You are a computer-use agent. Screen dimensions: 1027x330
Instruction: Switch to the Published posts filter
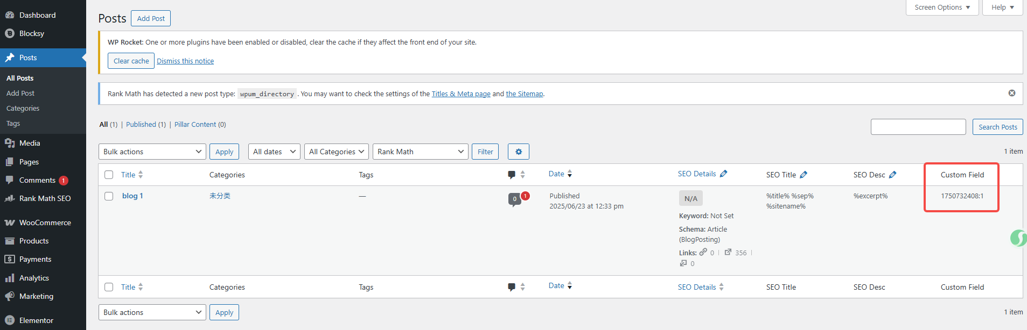click(141, 124)
